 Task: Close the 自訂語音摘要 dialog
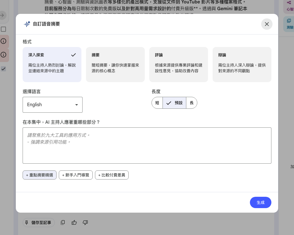point(267,24)
